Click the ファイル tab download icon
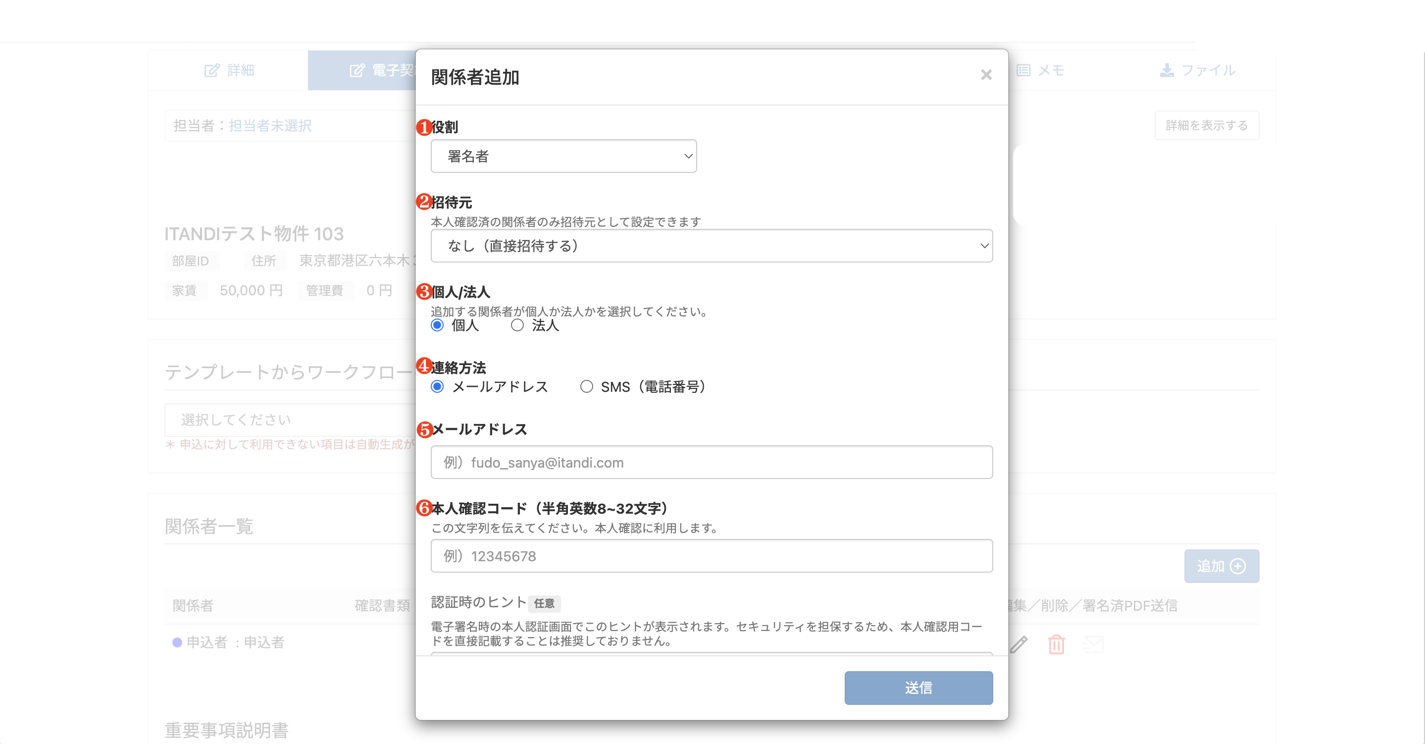This screenshot has height=744, width=1425. (1167, 70)
